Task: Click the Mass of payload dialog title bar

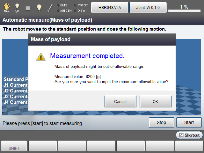Action: pyautogui.click(x=102, y=40)
